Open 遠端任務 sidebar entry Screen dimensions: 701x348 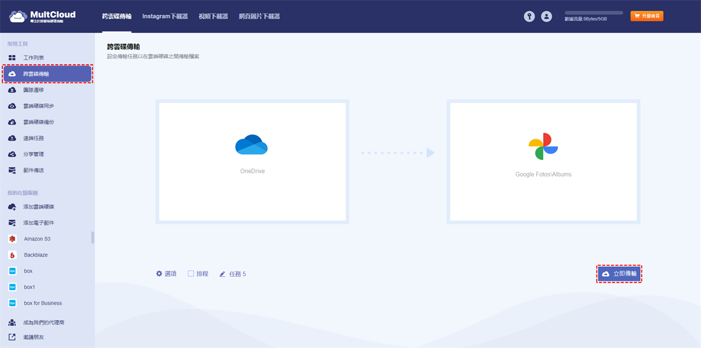point(34,138)
